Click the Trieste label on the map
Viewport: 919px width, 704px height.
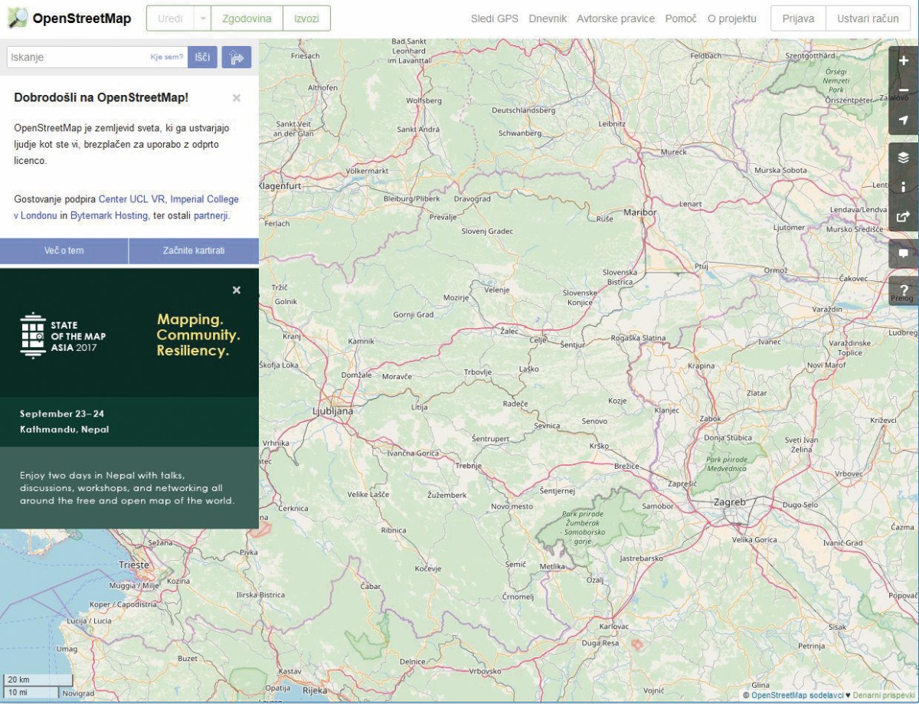tap(134, 565)
